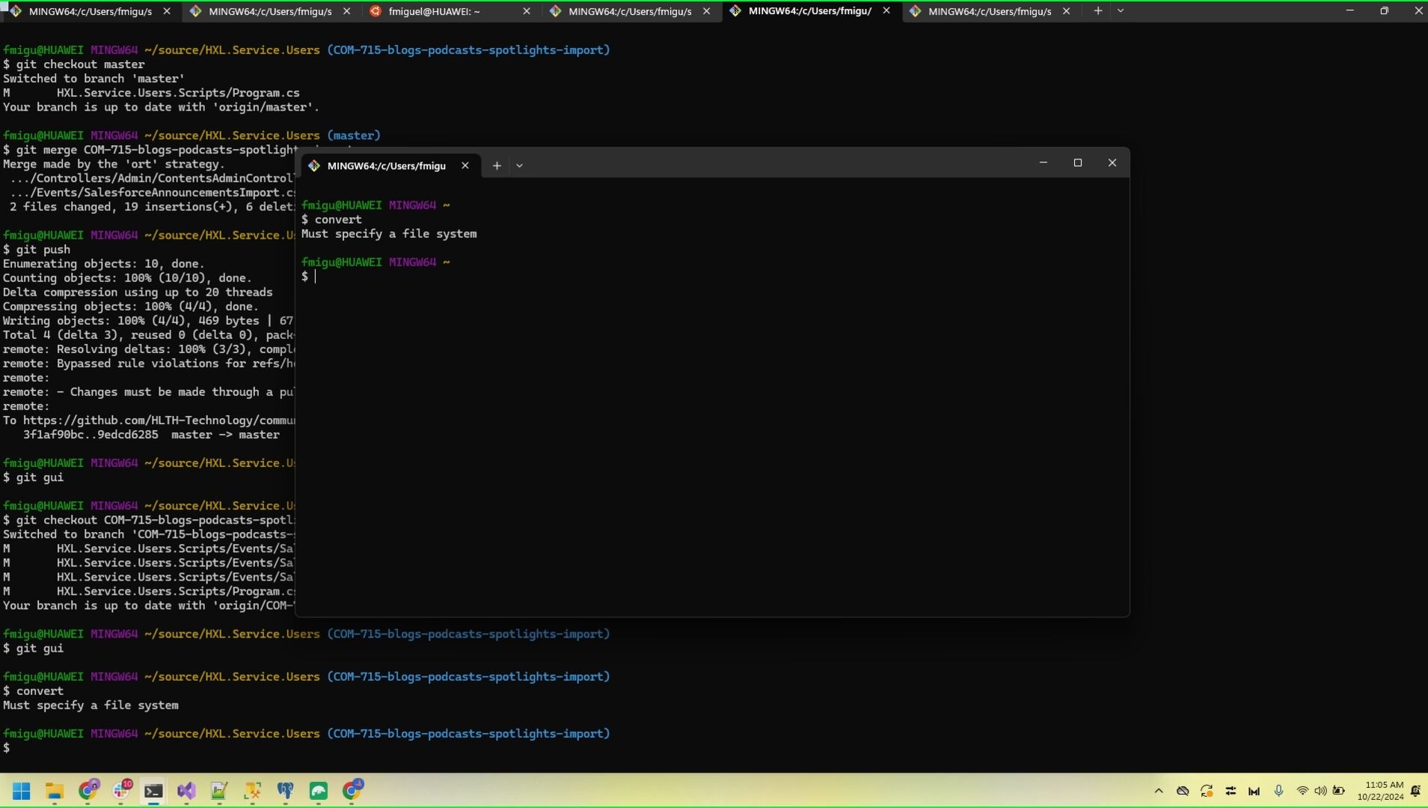Launch Visual Studio from the taskbar
Image resolution: width=1428 pixels, height=808 pixels.
pyautogui.click(x=186, y=791)
